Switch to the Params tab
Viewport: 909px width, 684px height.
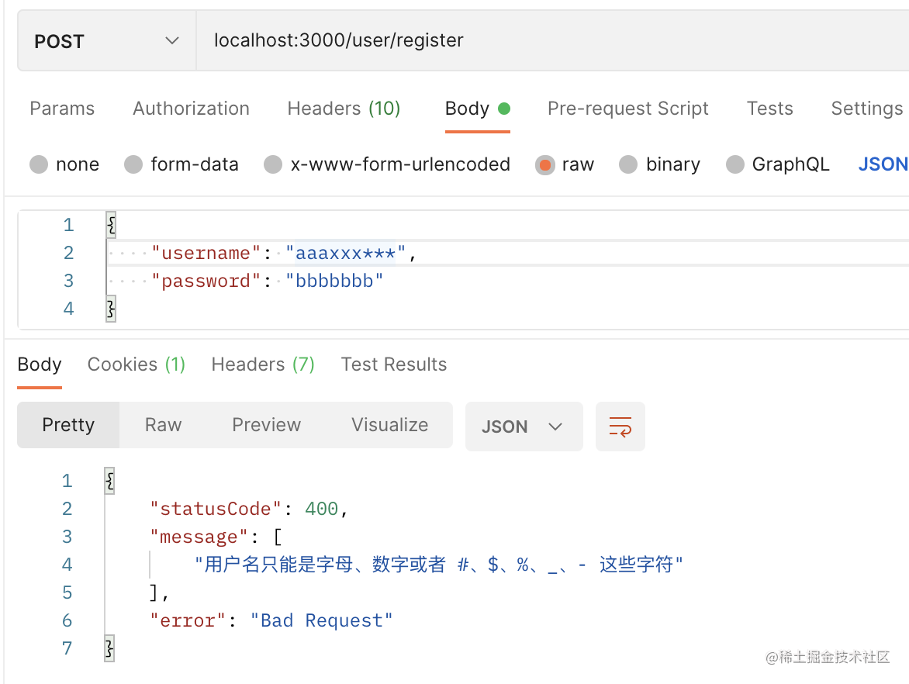[x=62, y=109]
